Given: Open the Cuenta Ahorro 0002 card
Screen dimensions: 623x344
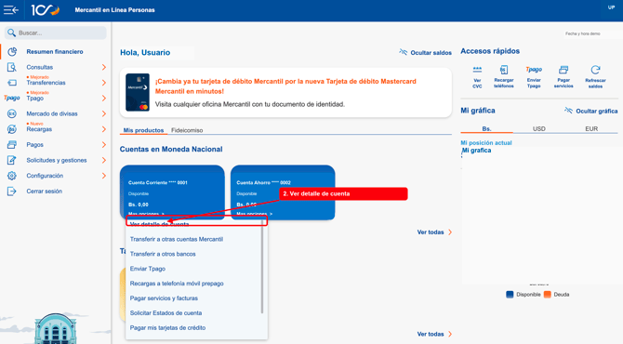Looking at the screenshot, I should tap(283, 192).
